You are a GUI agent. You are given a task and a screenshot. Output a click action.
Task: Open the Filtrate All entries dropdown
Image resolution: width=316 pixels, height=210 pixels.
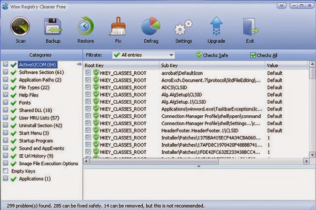(143, 55)
